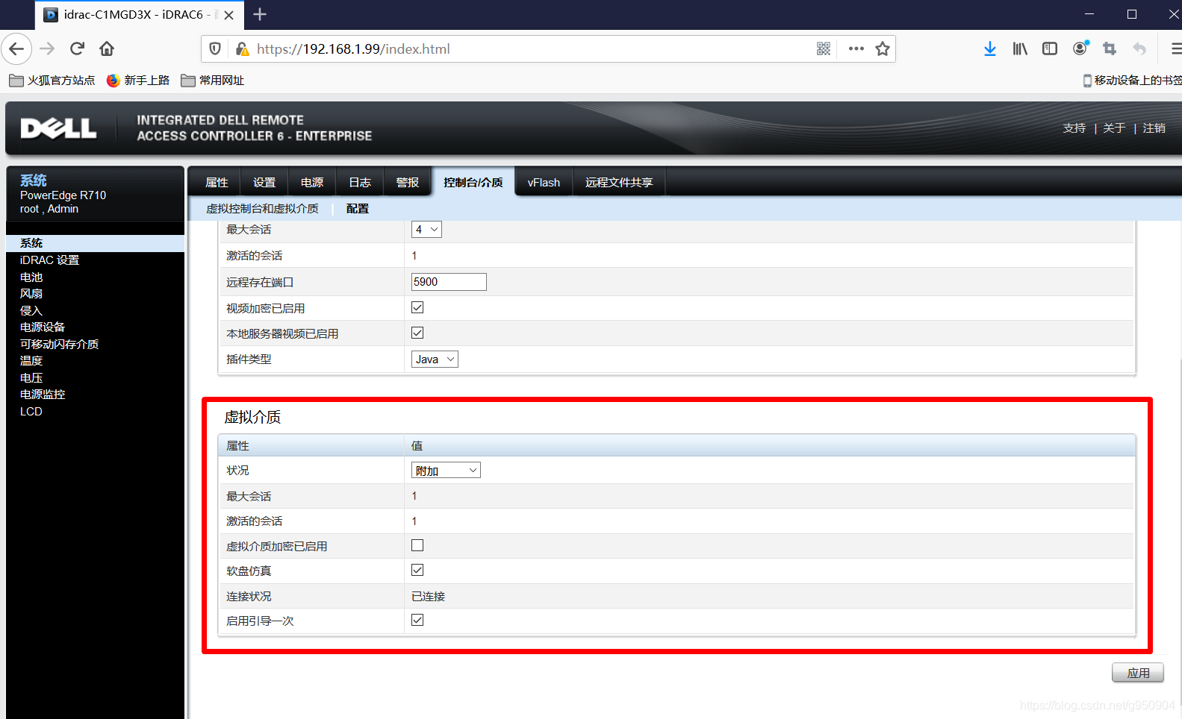The height and width of the screenshot is (719, 1182).
Task: Toggle 本地服务器视频已启用 checkbox
Action: point(417,333)
